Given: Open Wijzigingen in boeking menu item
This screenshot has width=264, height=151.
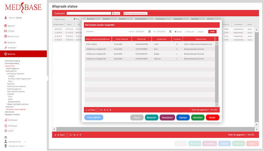Looking at the screenshot, I should pos(12,115).
